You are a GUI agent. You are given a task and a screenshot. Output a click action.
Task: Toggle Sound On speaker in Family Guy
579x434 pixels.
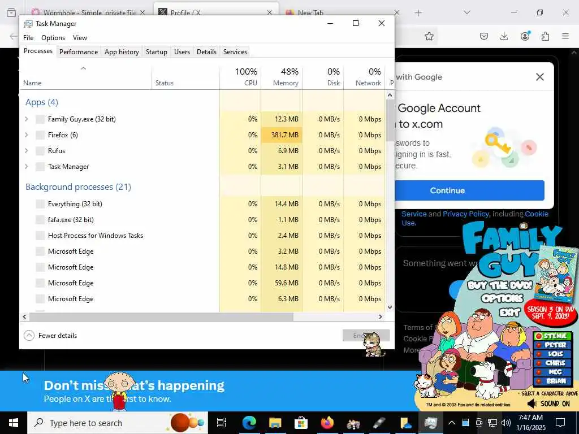533,403
